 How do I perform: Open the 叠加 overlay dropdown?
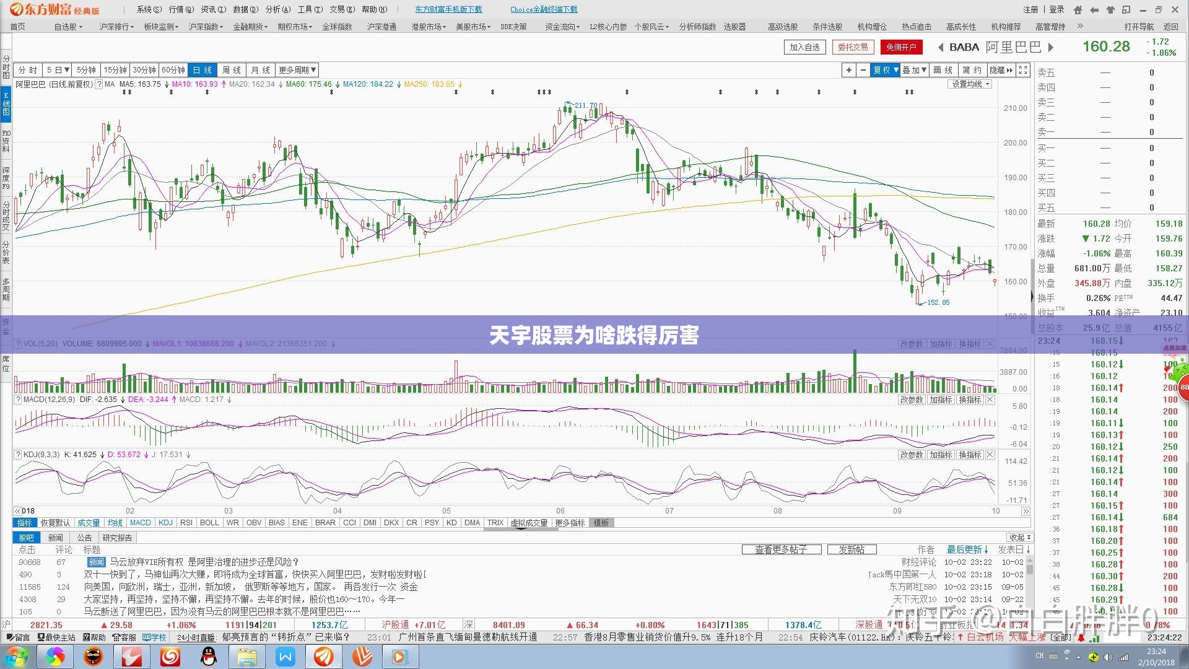click(x=915, y=70)
